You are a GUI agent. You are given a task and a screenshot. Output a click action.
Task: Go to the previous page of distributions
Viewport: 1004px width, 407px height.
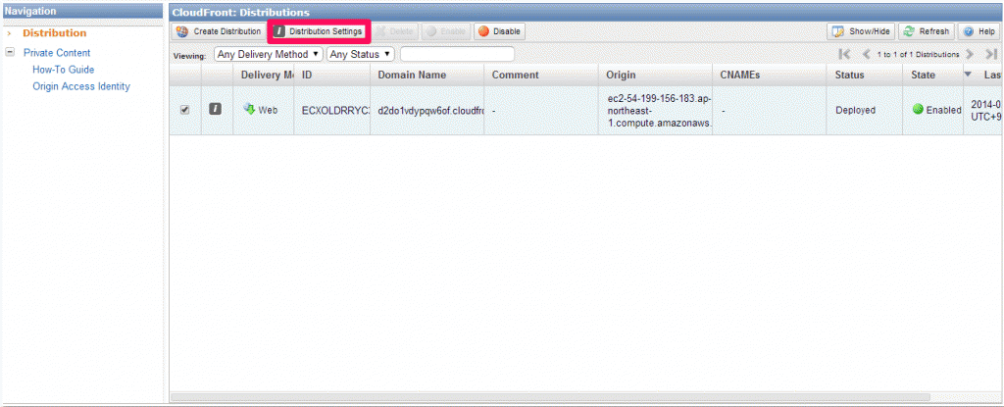coord(867,55)
